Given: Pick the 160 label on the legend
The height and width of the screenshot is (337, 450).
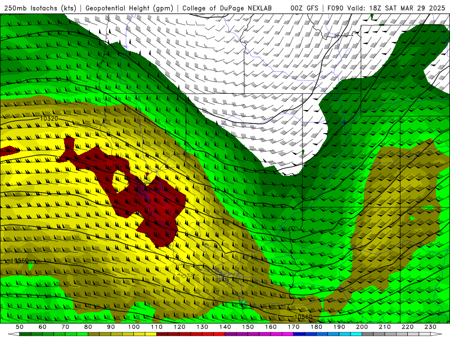Looking at the screenshot, I should [271, 327].
